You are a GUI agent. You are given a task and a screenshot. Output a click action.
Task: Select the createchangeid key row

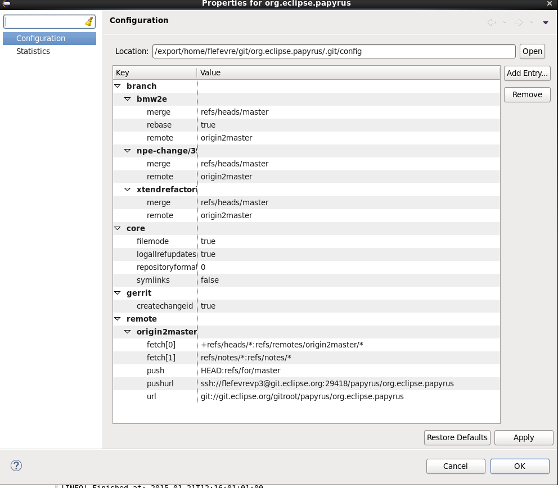165,306
